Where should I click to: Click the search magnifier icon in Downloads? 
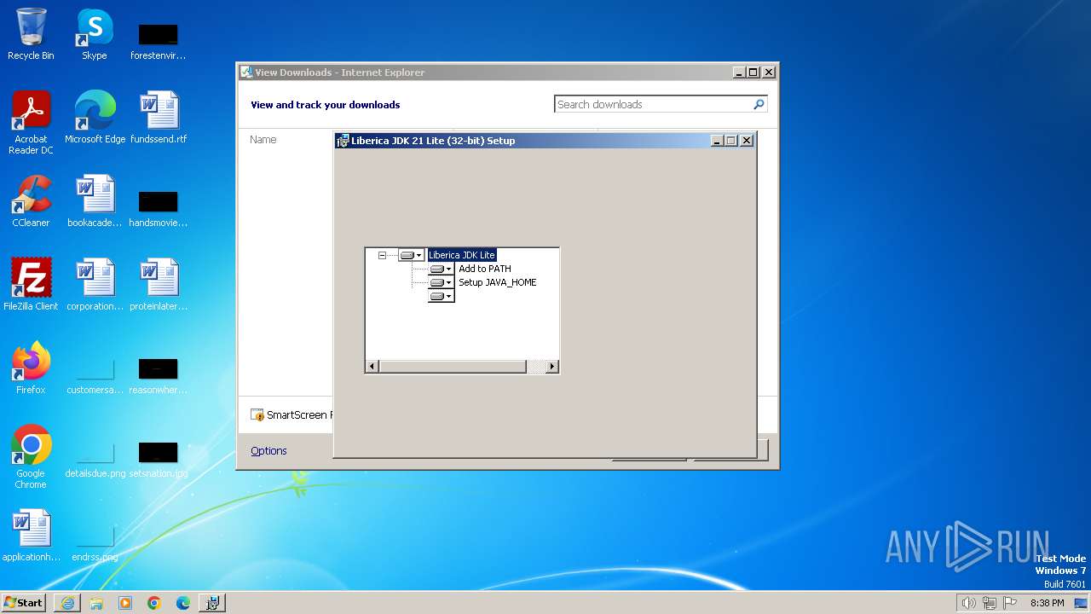759,104
